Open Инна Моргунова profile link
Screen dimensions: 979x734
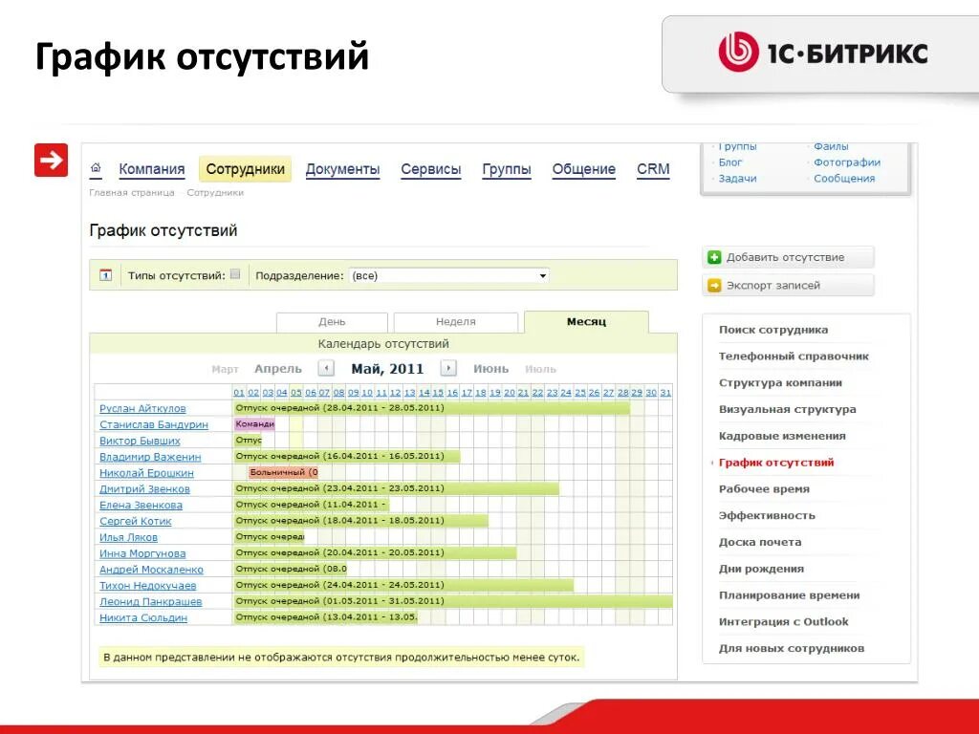(x=142, y=553)
